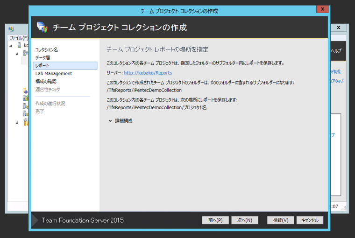
Task: Select the 適合性チェック wizard step
Action: [48, 89]
